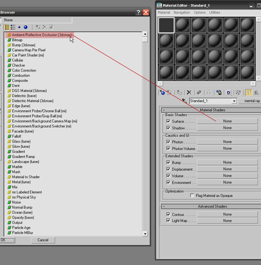Click the Get Material icon
This screenshot has width=261, height=265.
[162, 92]
